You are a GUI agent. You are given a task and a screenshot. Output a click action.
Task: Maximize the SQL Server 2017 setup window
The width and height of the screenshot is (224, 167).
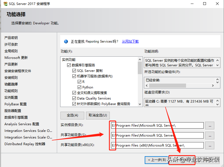(205, 4)
